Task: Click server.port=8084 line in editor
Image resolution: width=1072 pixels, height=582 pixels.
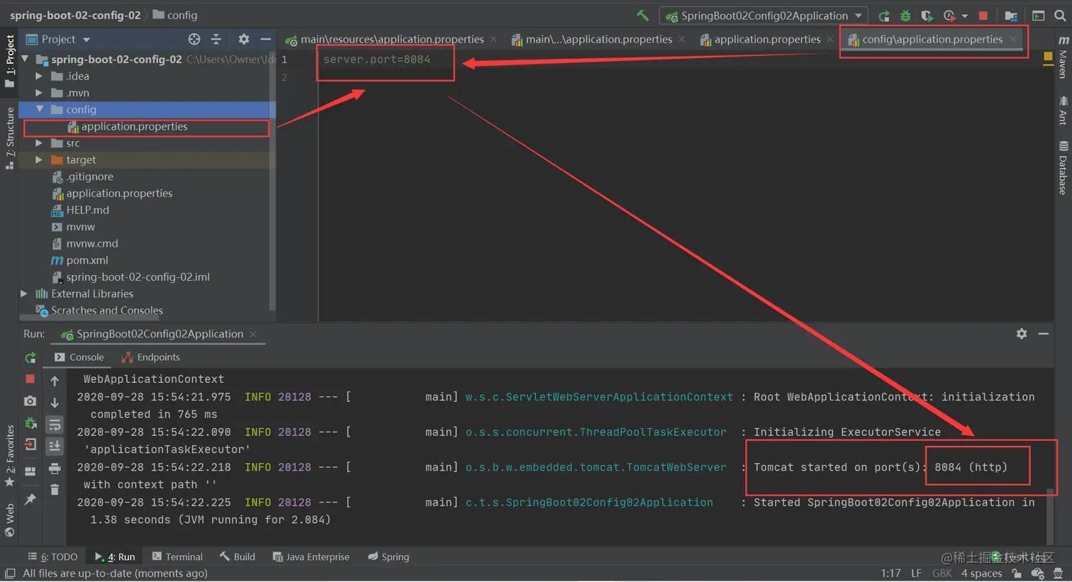Action: 376,60
